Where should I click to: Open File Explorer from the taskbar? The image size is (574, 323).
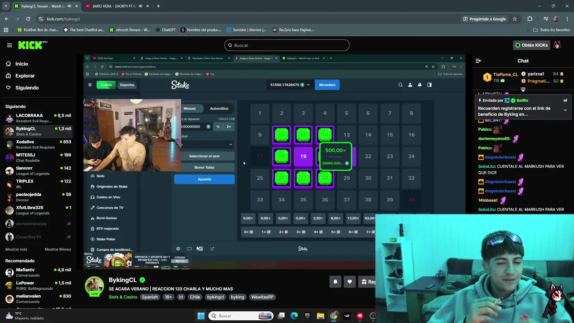[321, 316]
